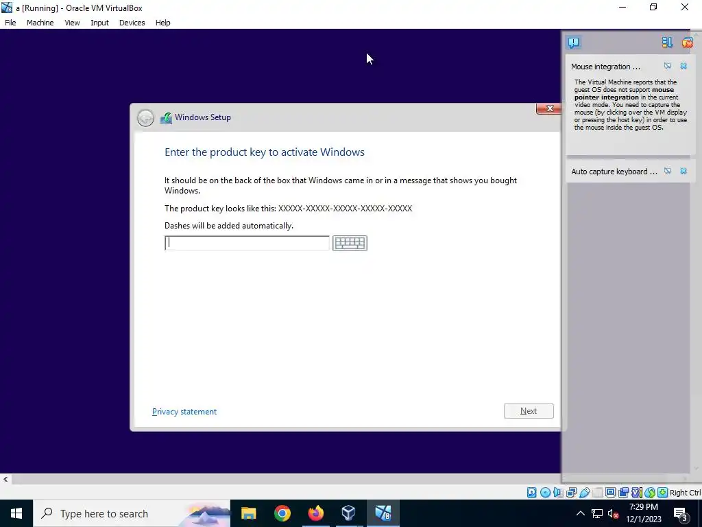Click the Mouse integration don't-show-again icon
Screen dimensions: 702x527
(668, 66)
